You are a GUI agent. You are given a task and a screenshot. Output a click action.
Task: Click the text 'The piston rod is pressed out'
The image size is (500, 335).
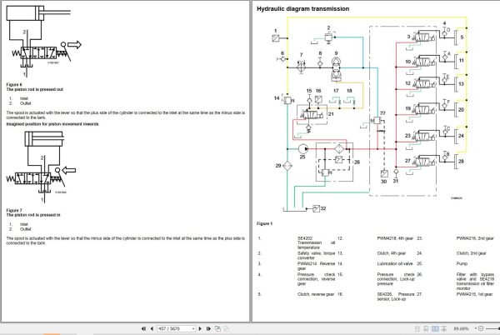coord(35,89)
